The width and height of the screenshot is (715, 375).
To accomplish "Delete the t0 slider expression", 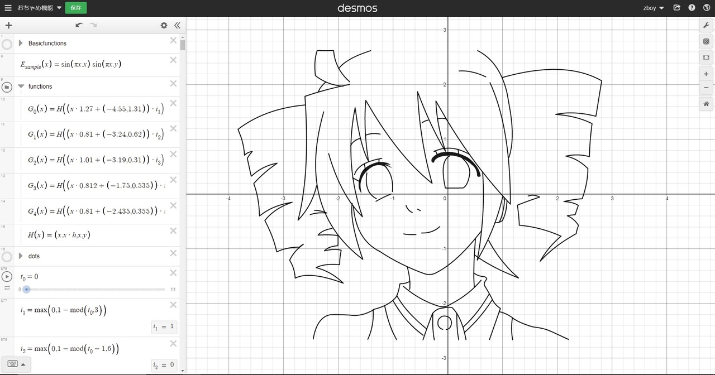I will [173, 272].
